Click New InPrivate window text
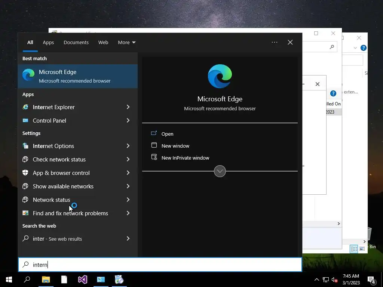 coord(186,158)
